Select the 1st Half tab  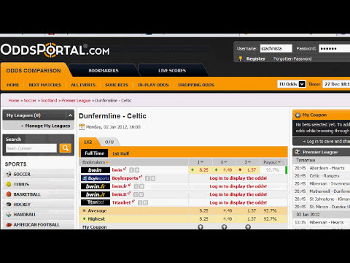pyautogui.click(x=120, y=153)
